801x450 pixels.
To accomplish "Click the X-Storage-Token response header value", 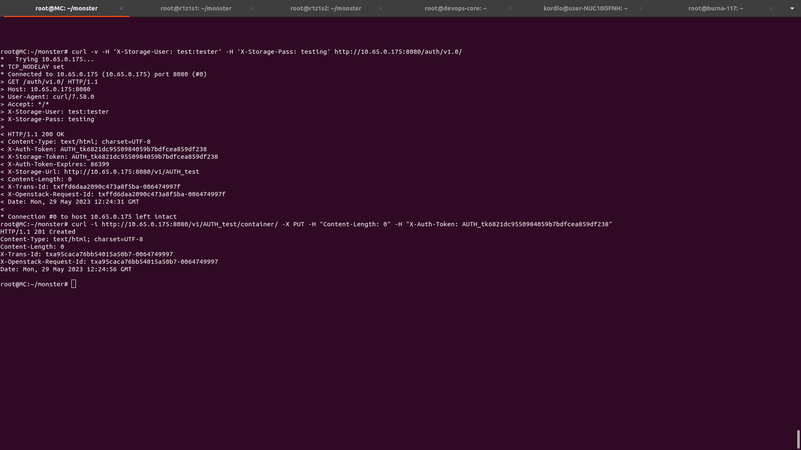I will tap(144, 157).
